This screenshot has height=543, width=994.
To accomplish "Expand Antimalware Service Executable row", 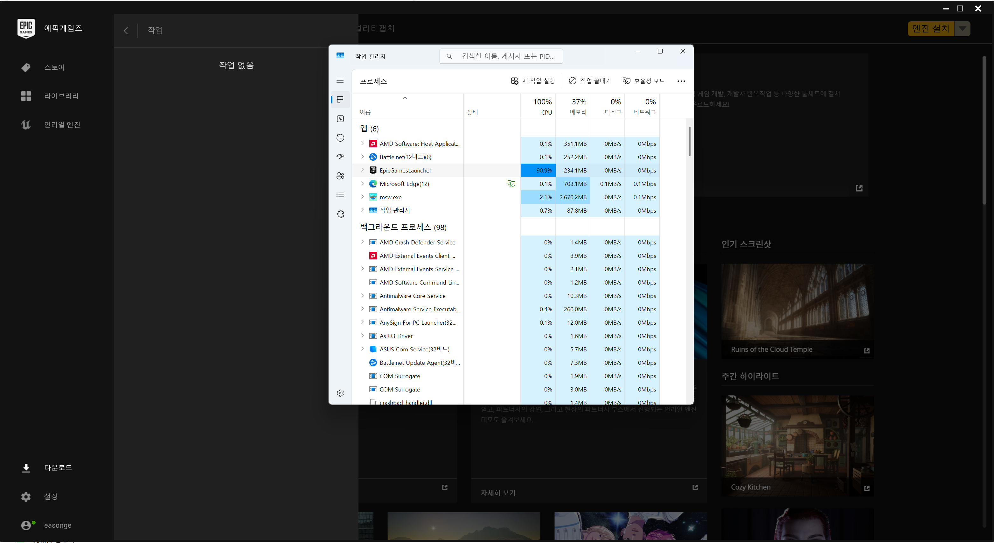I will tap(362, 308).
